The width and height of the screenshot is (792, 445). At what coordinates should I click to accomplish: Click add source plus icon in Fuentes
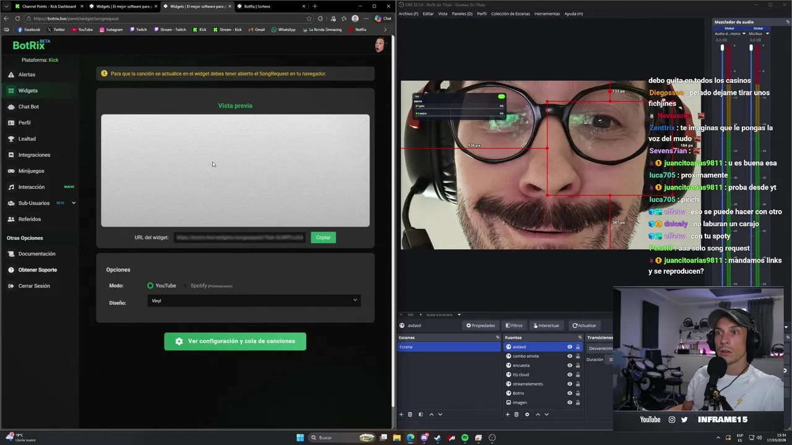coord(508,414)
